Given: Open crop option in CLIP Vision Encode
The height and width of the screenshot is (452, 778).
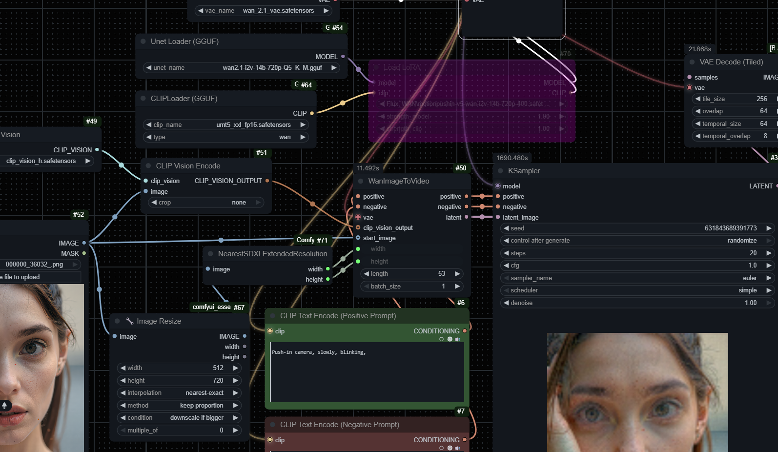Looking at the screenshot, I should point(205,203).
